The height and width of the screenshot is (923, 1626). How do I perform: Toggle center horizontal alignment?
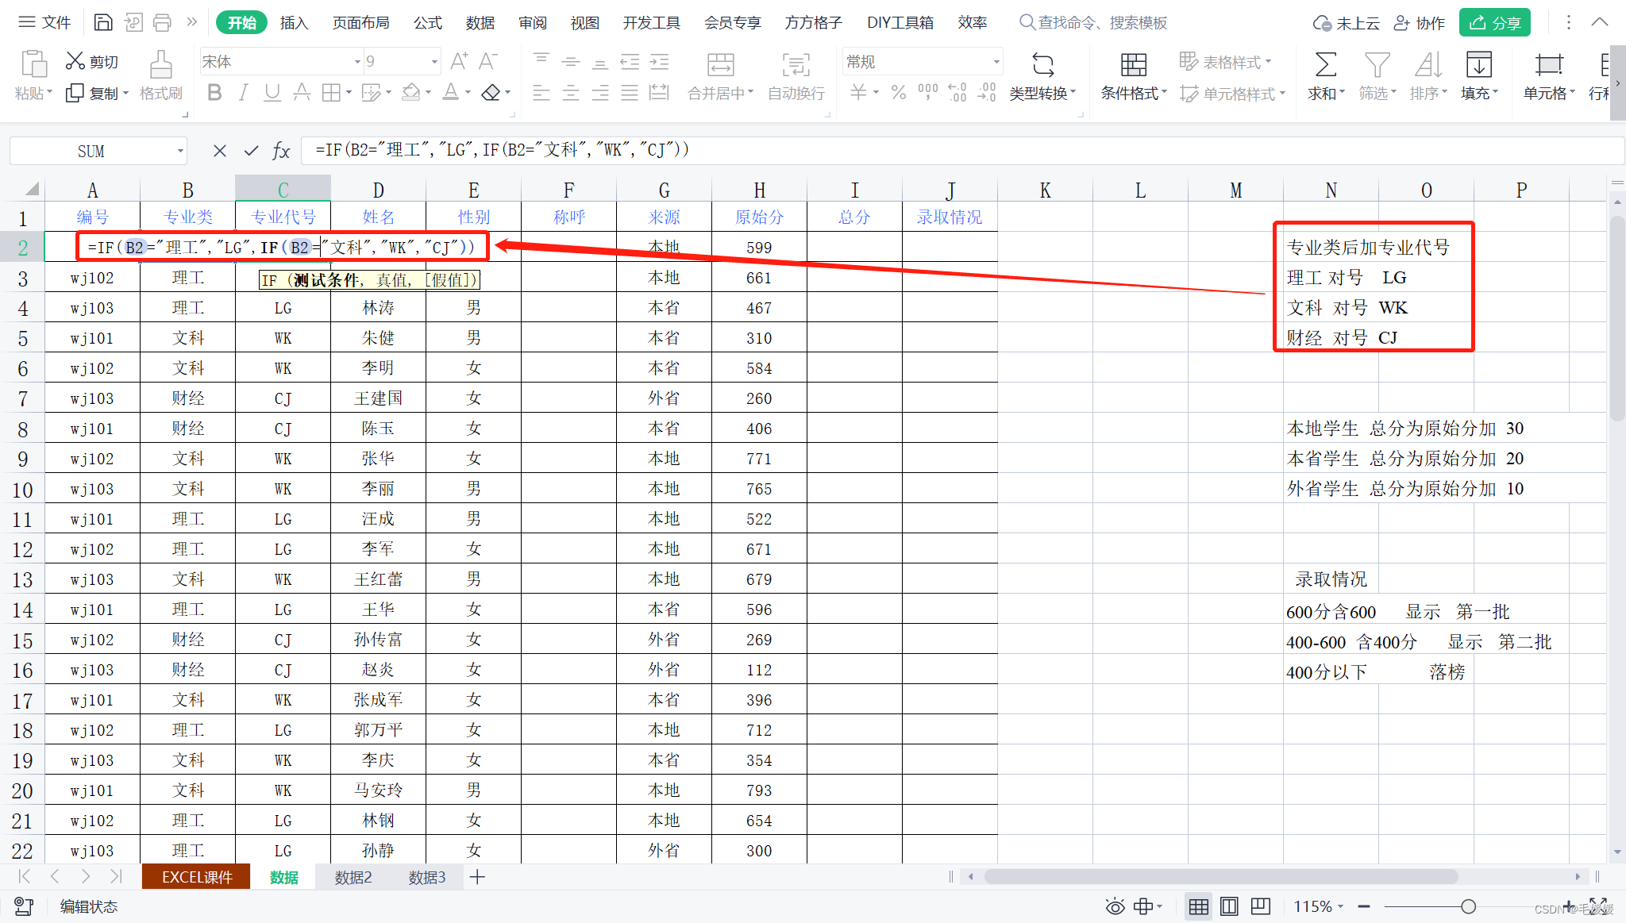(571, 93)
